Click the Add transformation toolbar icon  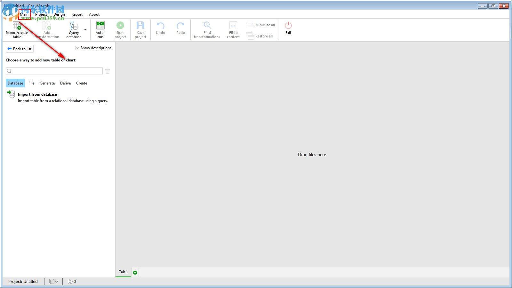47,26
